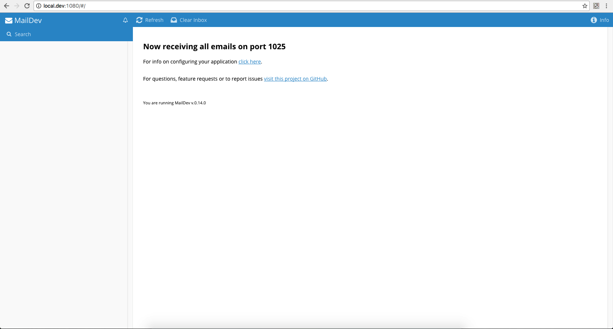Visit this project on GitHub link
Image resolution: width=613 pixels, height=329 pixels.
pyautogui.click(x=295, y=79)
